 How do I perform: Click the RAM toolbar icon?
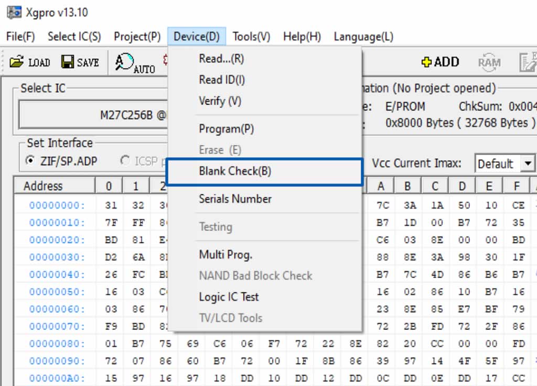tap(489, 62)
